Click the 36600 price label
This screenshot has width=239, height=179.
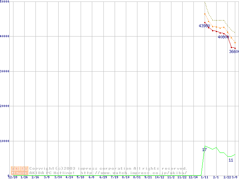point(234,52)
